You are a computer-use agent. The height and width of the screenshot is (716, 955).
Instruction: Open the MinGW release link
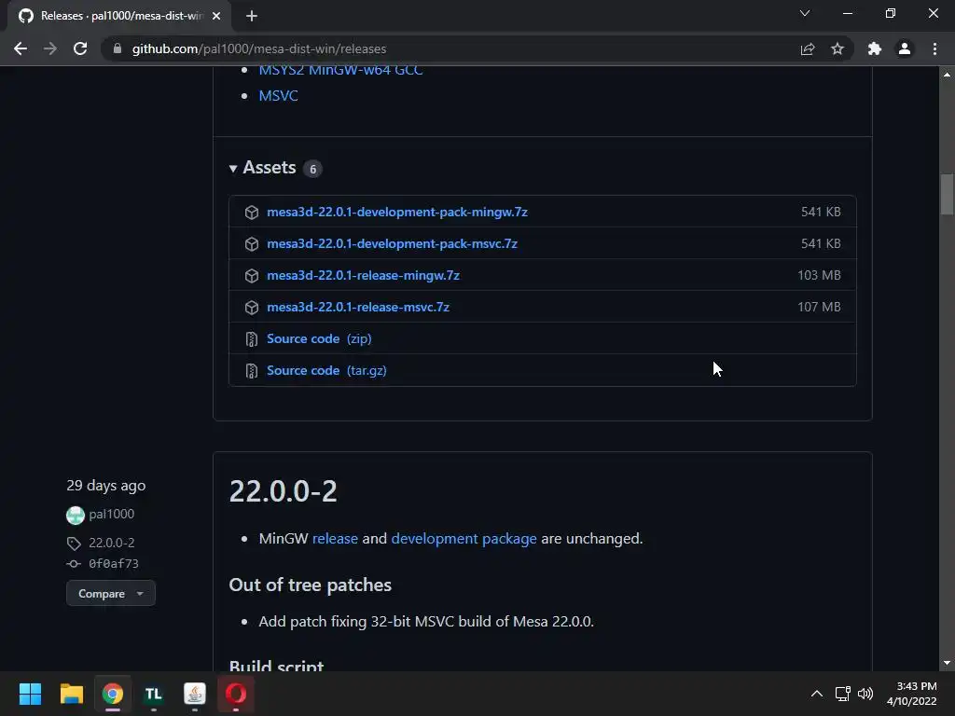(x=335, y=538)
